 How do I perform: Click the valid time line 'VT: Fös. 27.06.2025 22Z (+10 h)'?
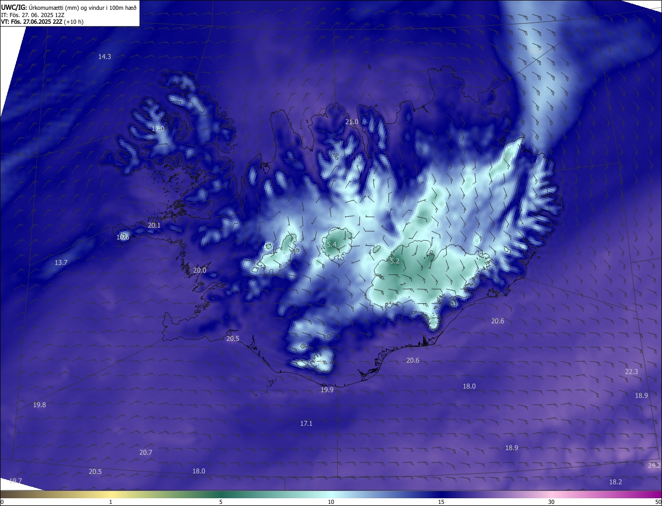pyautogui.click(x=42, y=22)
